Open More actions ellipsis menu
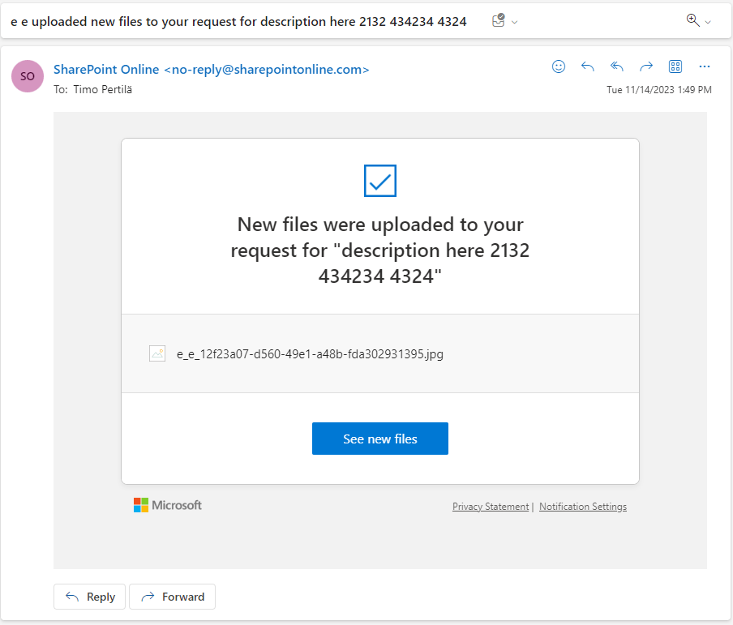Screen dimensions: 733x625 click(704, 66)
